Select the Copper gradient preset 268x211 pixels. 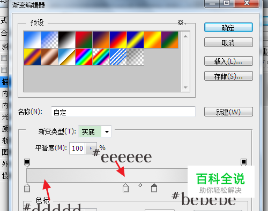click(x=49, y=57)
